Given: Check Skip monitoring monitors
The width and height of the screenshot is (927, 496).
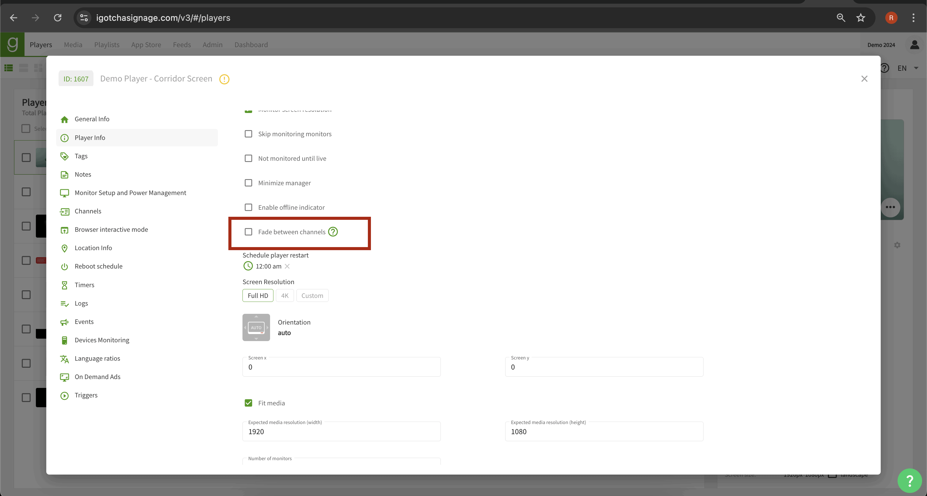Looking at the screenshot, I should pyautogui.click(x=248, y=134).
